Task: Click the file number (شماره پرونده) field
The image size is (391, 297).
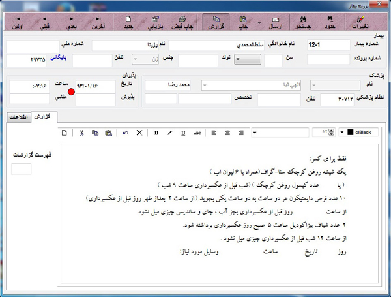Action: click(x=328, y=59)
